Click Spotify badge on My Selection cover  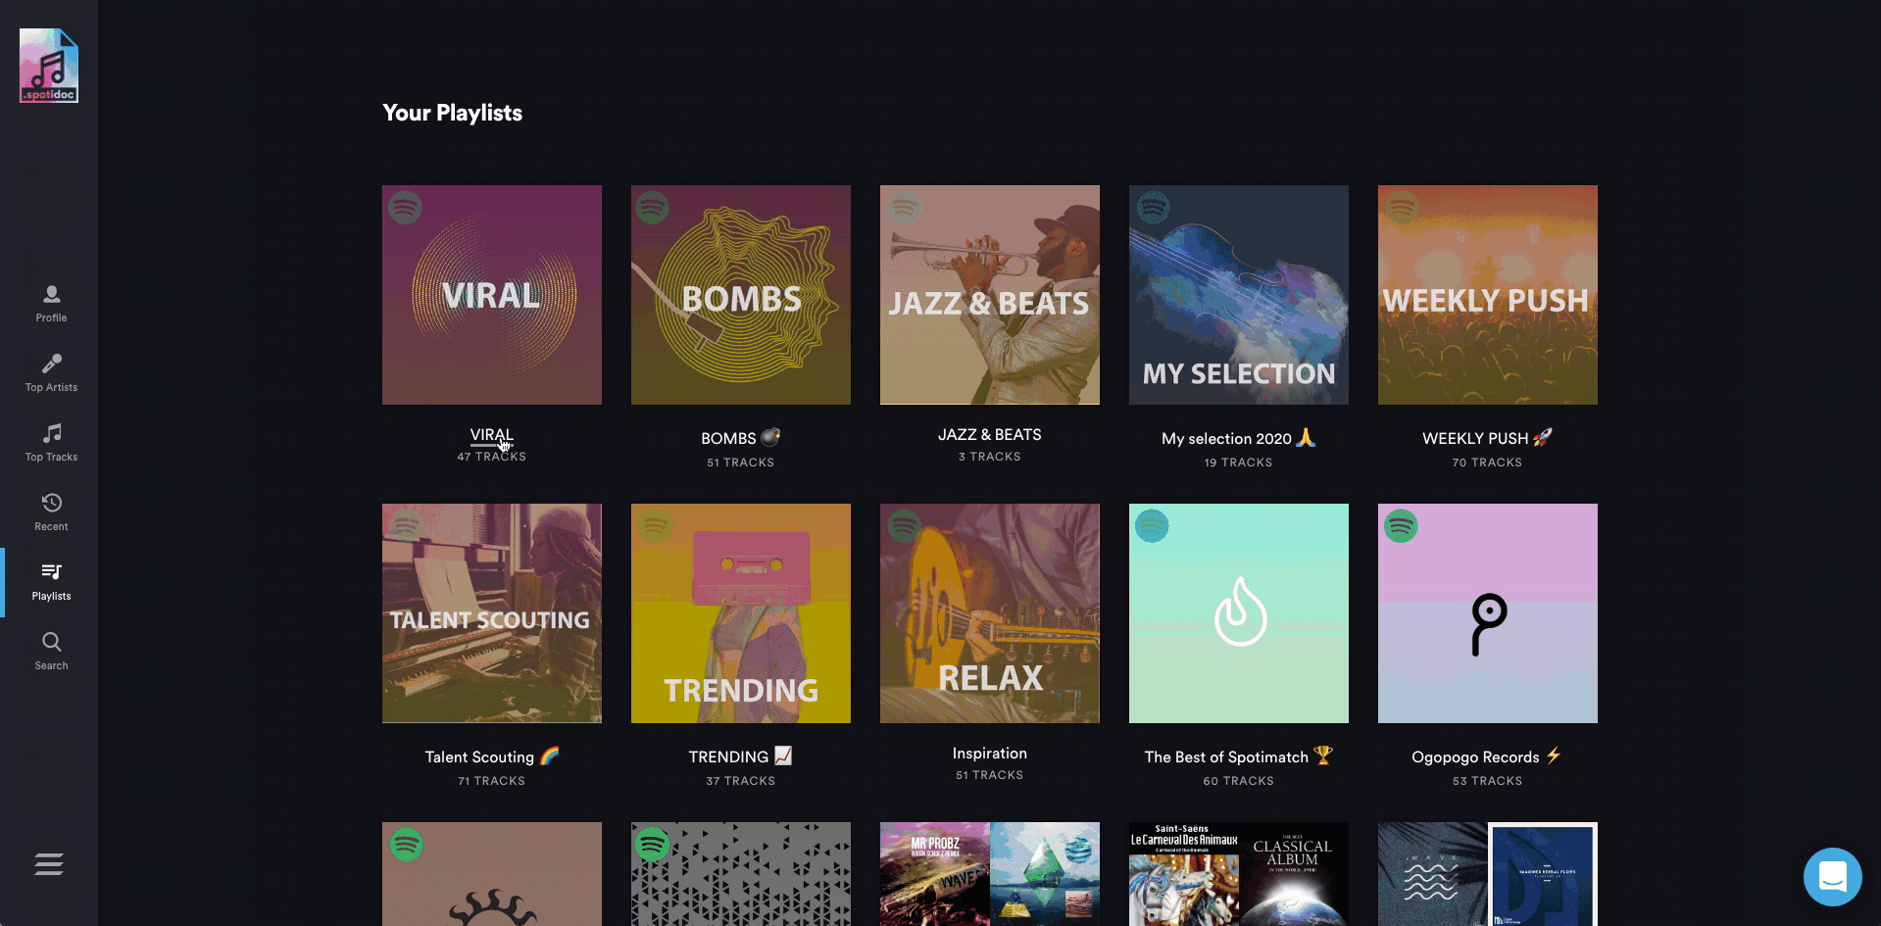click(1153, 208)
